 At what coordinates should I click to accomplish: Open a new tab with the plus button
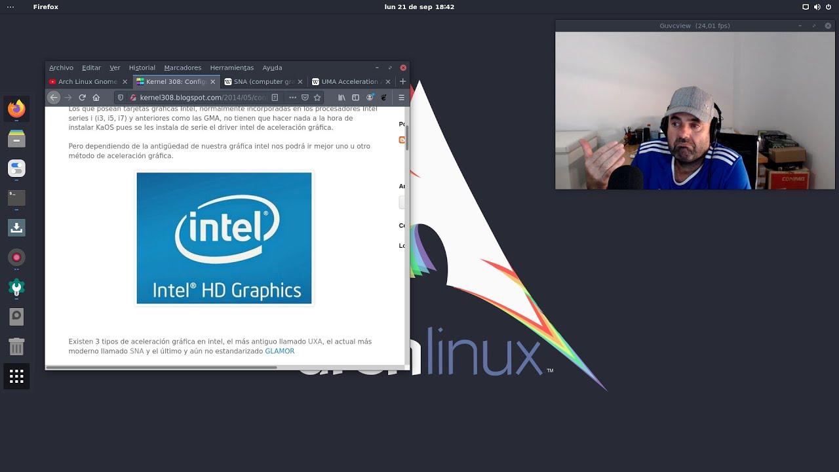[402, 81]
